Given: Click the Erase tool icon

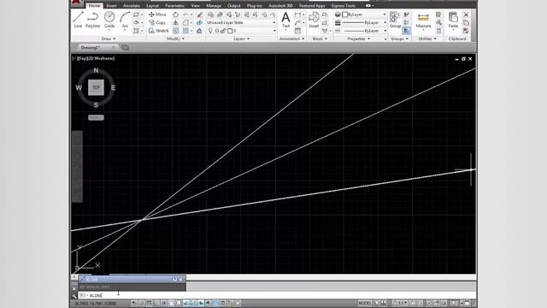Looking at the screenshot, I should pos(199,15).
